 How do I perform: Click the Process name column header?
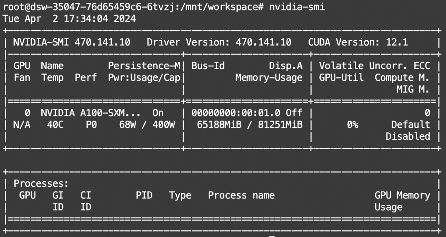coord(241,195)
